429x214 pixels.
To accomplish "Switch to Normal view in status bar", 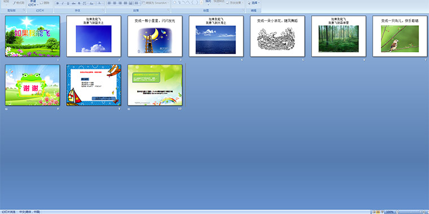I will [x=374, y=212].
